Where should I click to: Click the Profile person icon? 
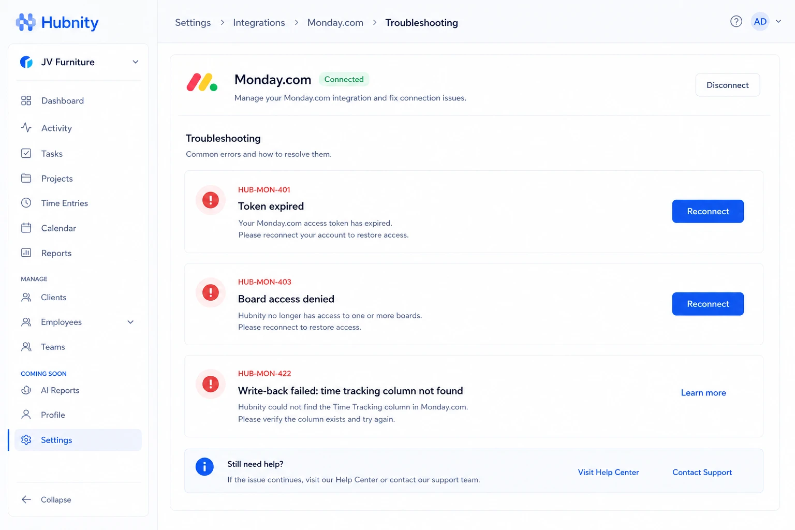(x=26, y=415)
